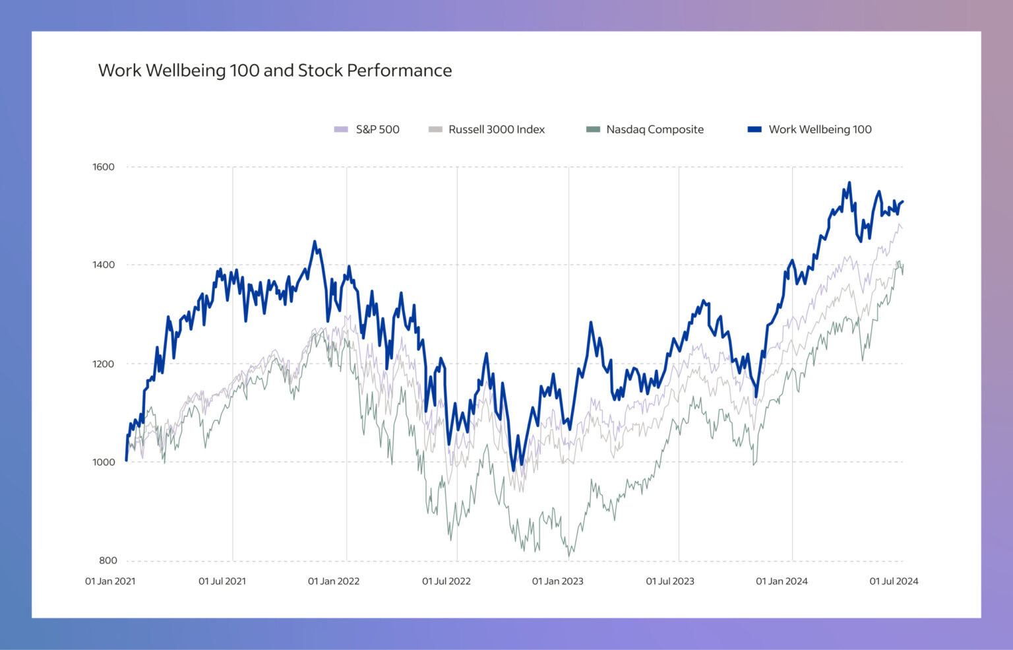Toggle the Work Wellbeing 100 legend label
Screen dimensions: 1013x650
pyautogui.click(x=820, y=129)
